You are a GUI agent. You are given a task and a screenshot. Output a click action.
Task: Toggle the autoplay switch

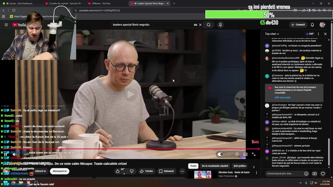(x=220, y=154)
